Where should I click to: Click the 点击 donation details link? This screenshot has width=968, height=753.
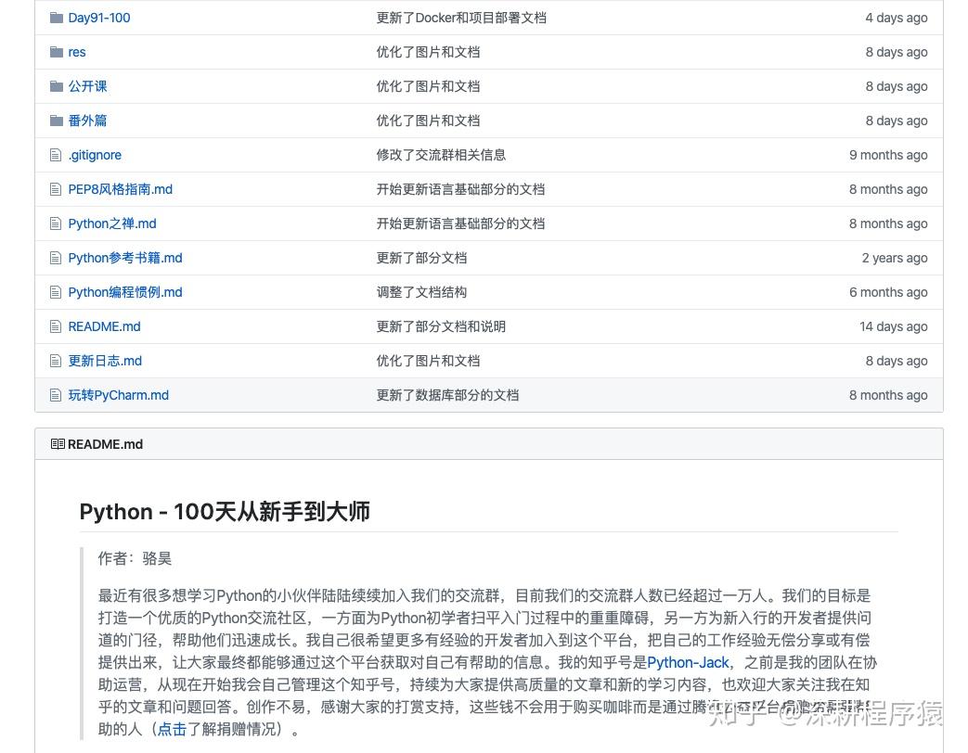[171, 729]
